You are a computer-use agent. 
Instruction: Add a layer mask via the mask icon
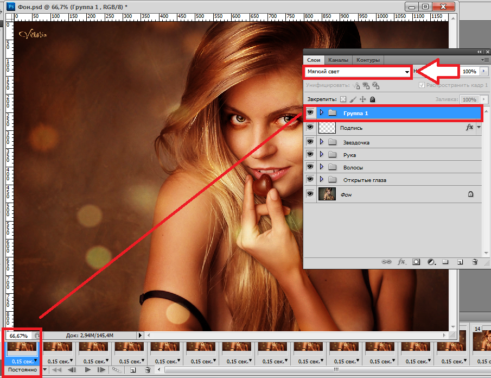click(x=416, y=262)
